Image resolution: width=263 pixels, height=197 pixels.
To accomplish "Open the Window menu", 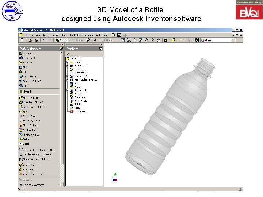I will pyautogui.click(x=89, y=35).
